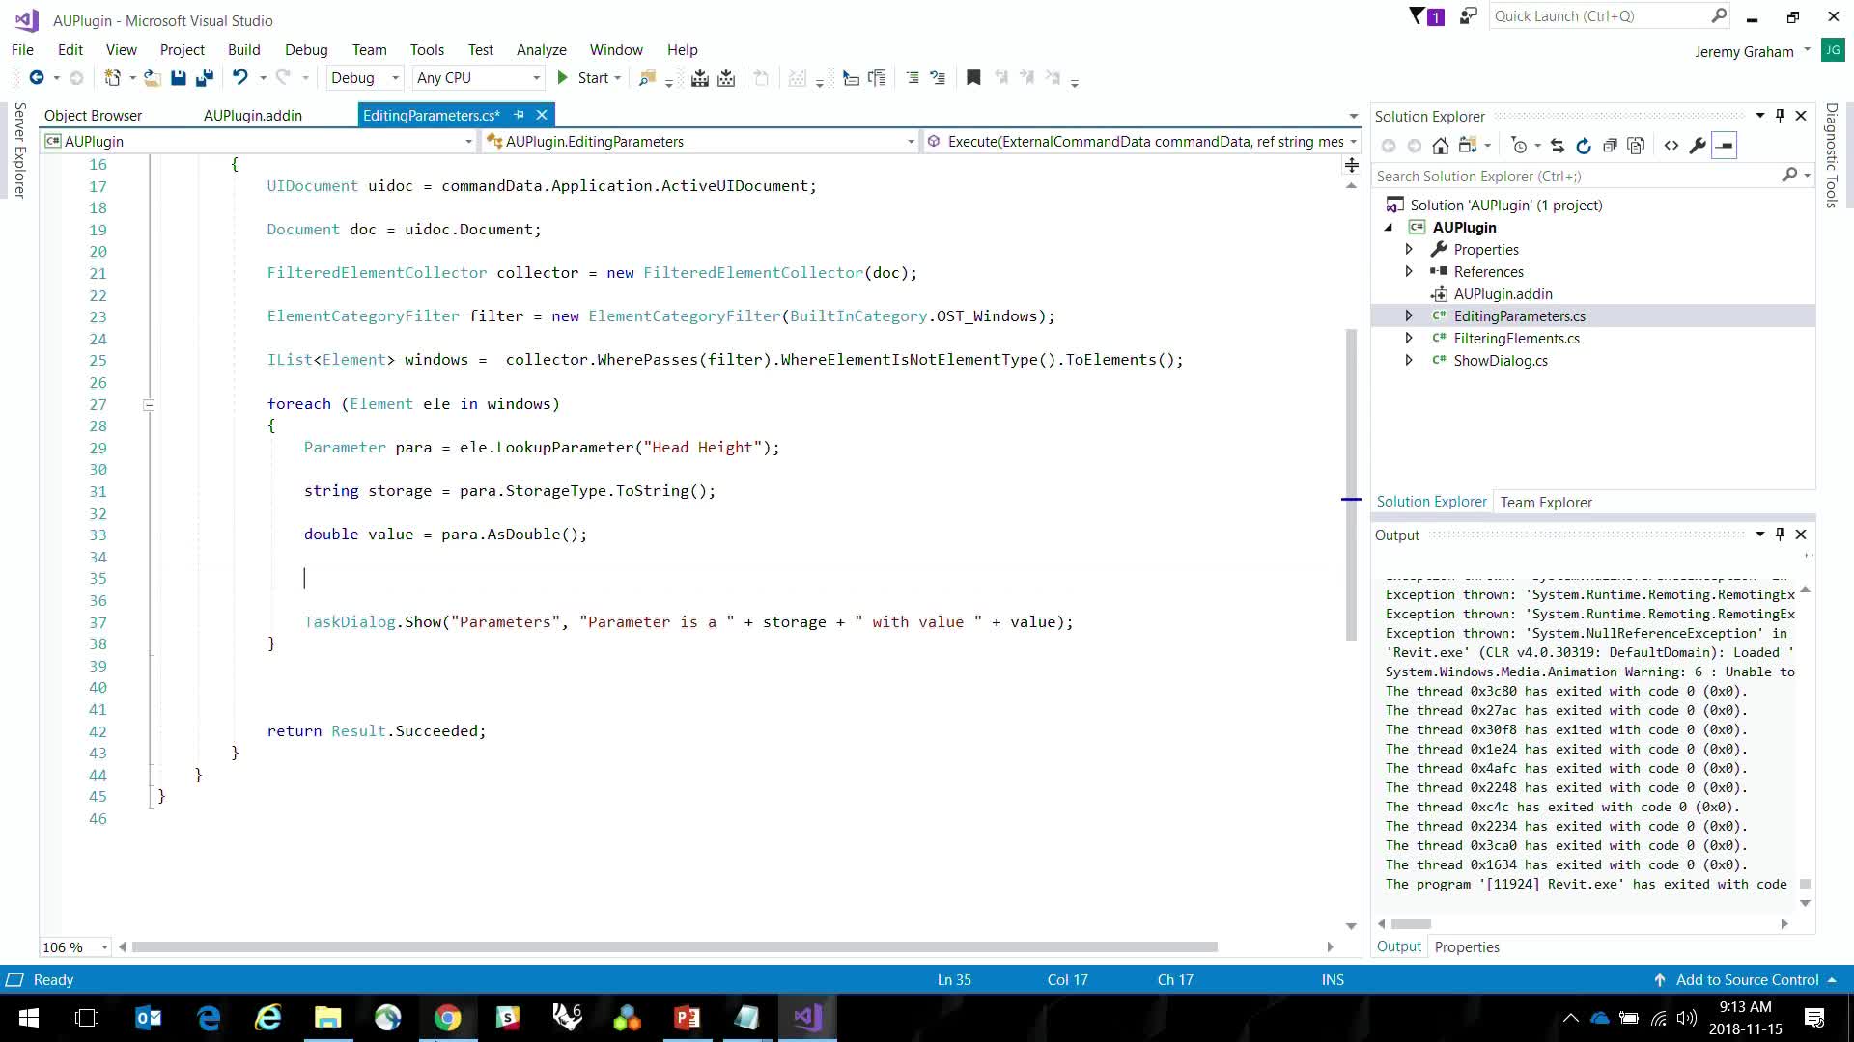Open the Debug configuration dropdown
This screenshot has height=1042, width=1854.
coord(395,78)
